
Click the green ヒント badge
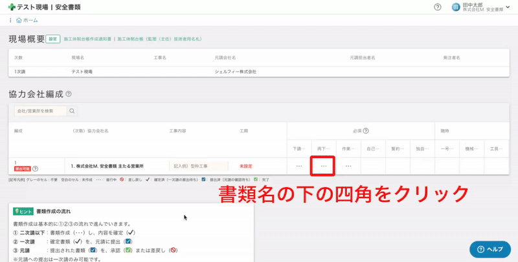[x=23, y=211]
